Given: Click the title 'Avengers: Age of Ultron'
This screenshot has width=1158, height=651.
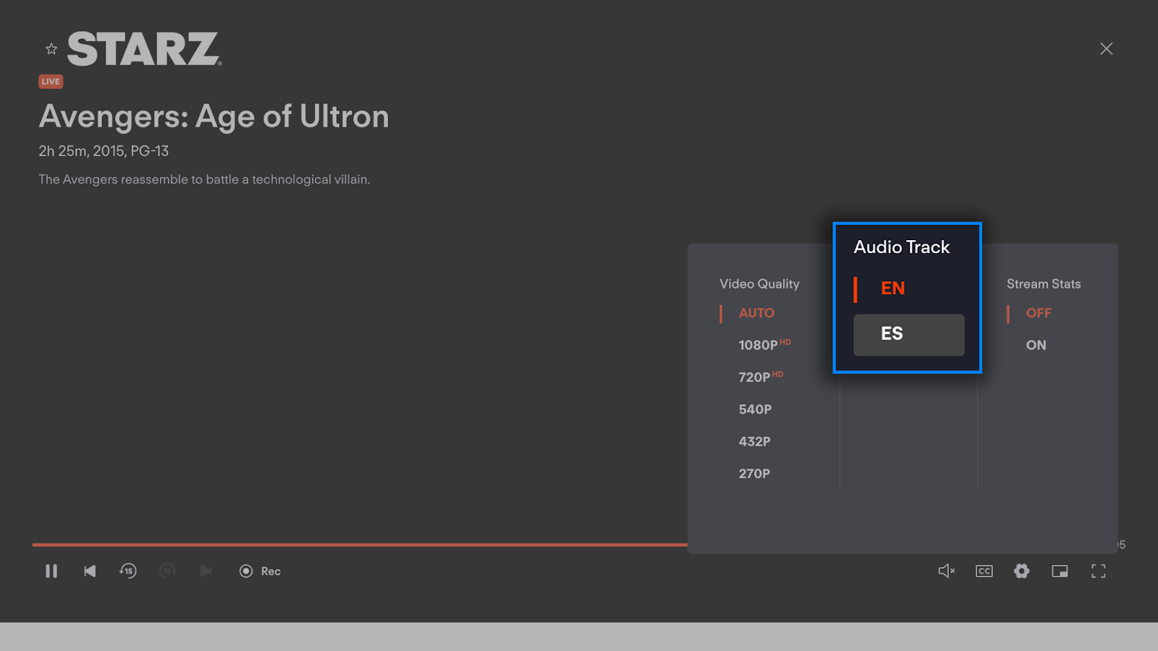Looking at the screenshot, I should click(214, 116).
